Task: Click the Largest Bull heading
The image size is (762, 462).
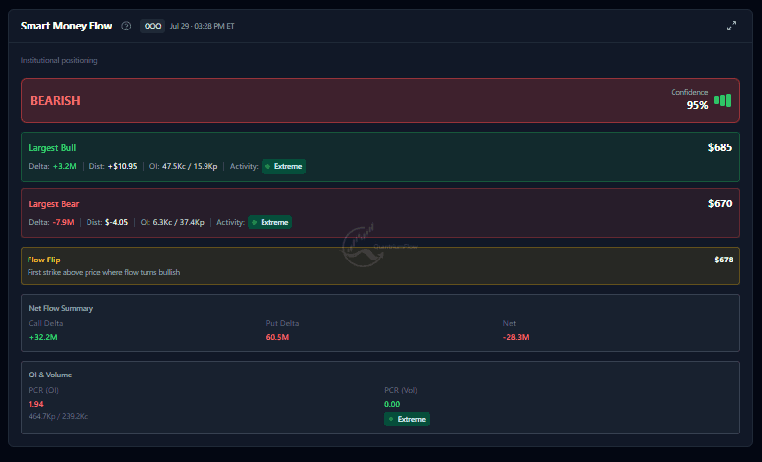Action: [x=52, y=148]
